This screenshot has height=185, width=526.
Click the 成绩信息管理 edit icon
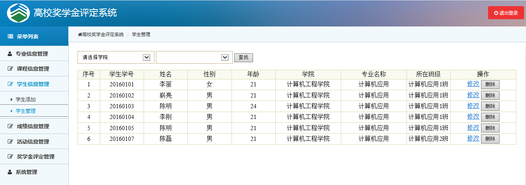[10, 126]
